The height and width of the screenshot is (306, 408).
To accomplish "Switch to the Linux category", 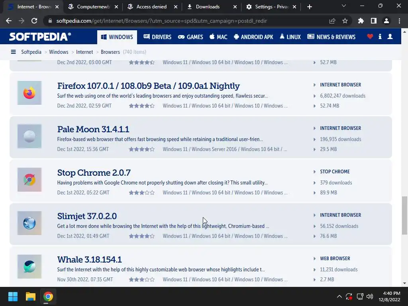I will tap(290, 37).
